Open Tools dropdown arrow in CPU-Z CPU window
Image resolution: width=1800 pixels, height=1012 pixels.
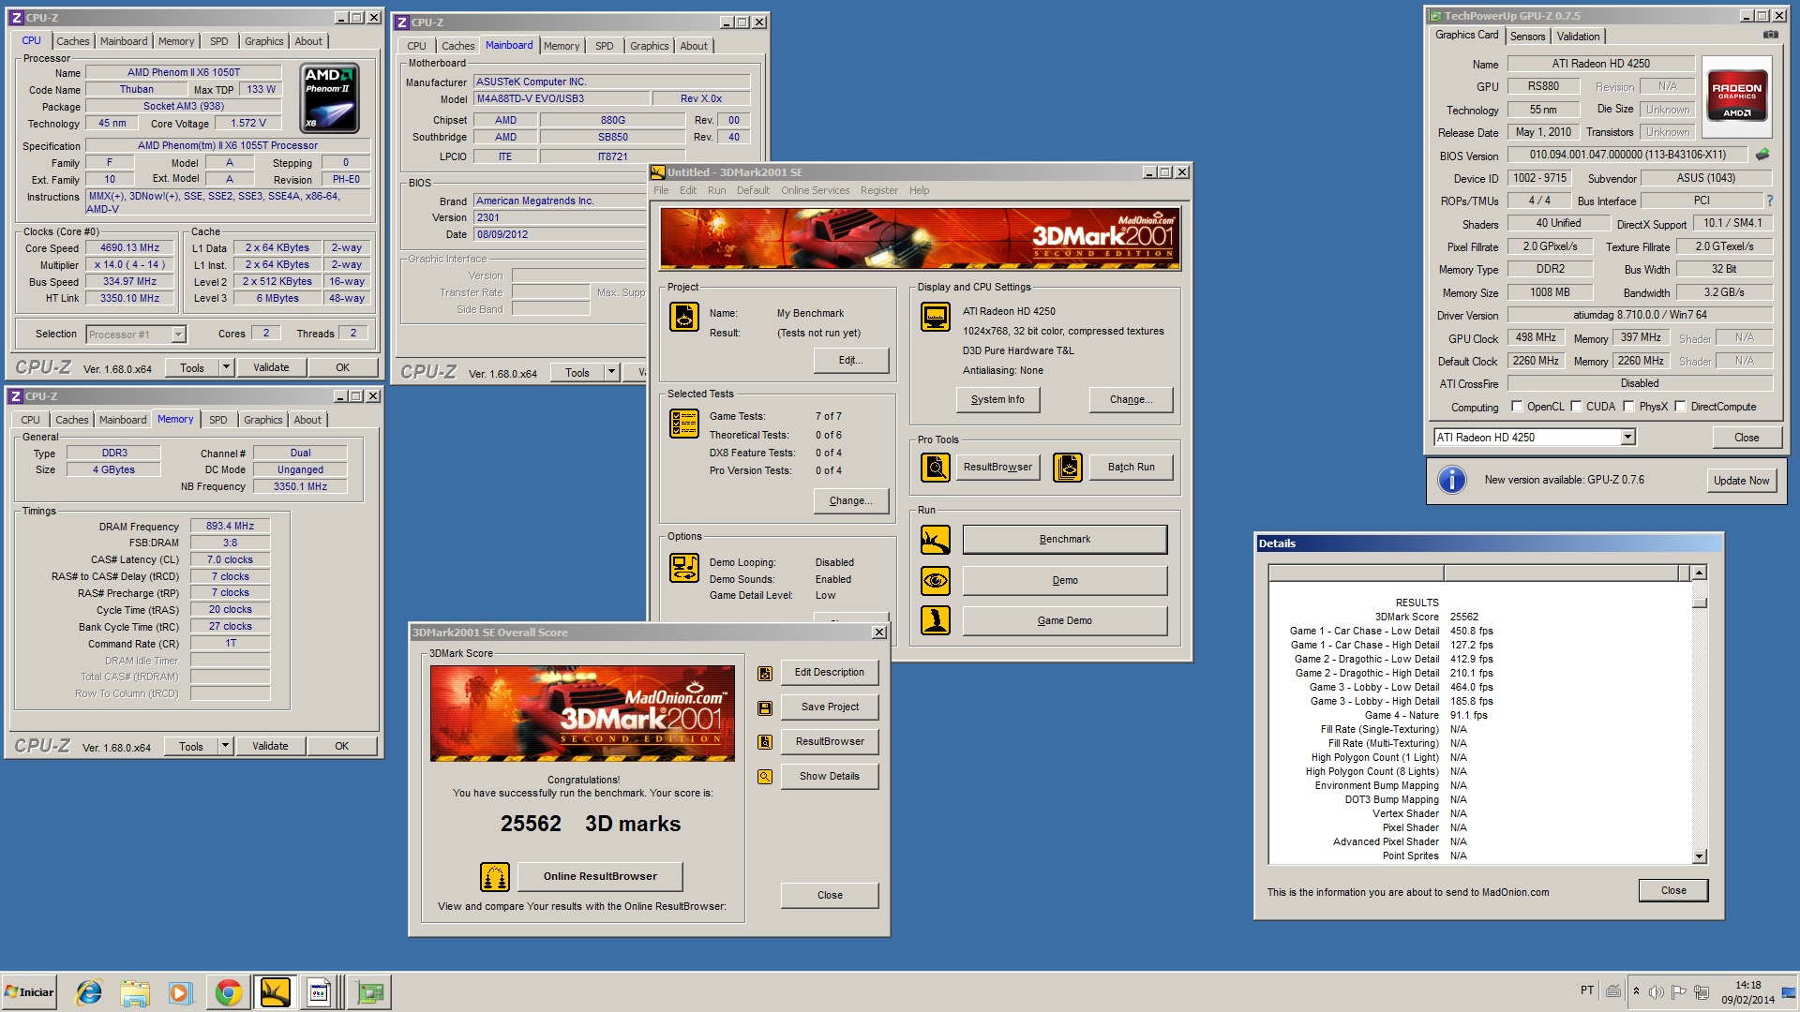(x=226, y=368)
